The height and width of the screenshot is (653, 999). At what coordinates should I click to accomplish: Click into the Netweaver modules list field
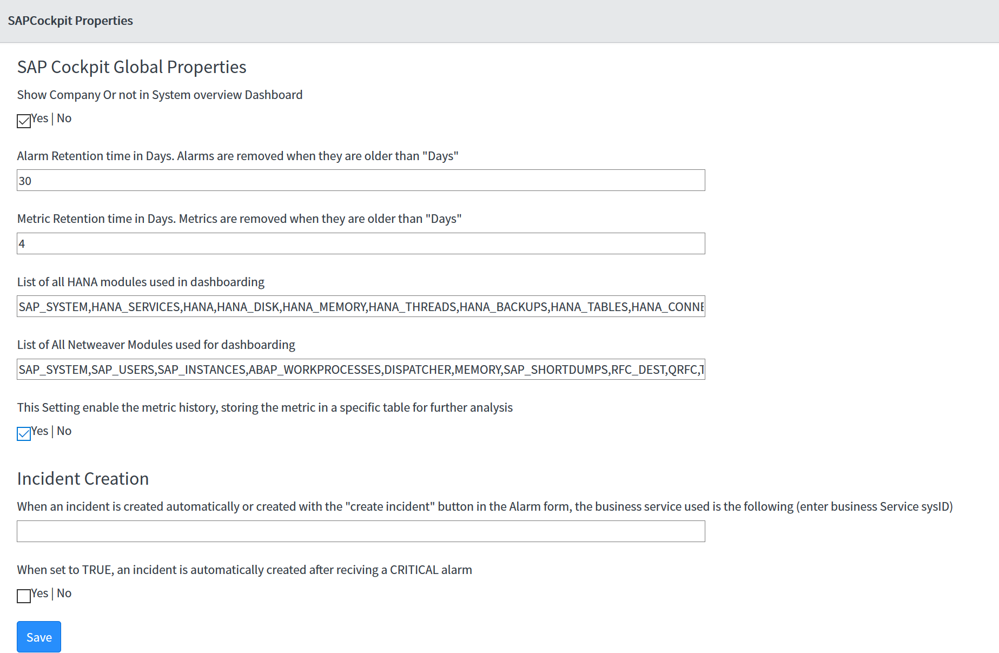[x=361, y=370]
